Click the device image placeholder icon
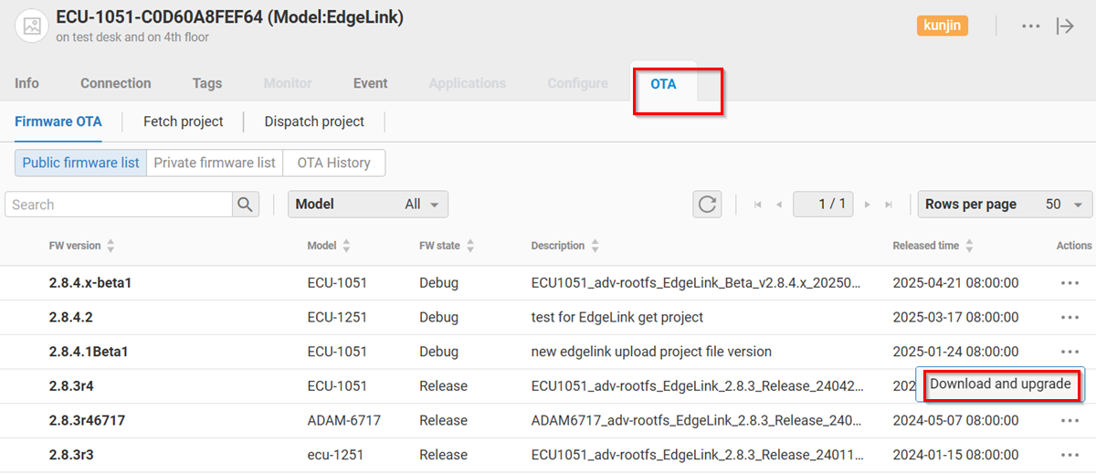Screen dimensions: 1096x474 point(32,26)
